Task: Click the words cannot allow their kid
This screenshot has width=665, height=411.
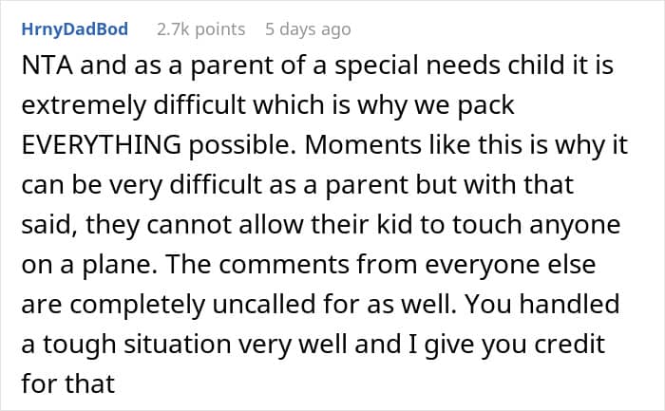Action: 279,225
